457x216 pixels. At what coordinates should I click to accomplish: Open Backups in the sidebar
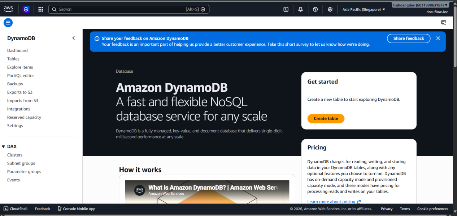(15, 84)
